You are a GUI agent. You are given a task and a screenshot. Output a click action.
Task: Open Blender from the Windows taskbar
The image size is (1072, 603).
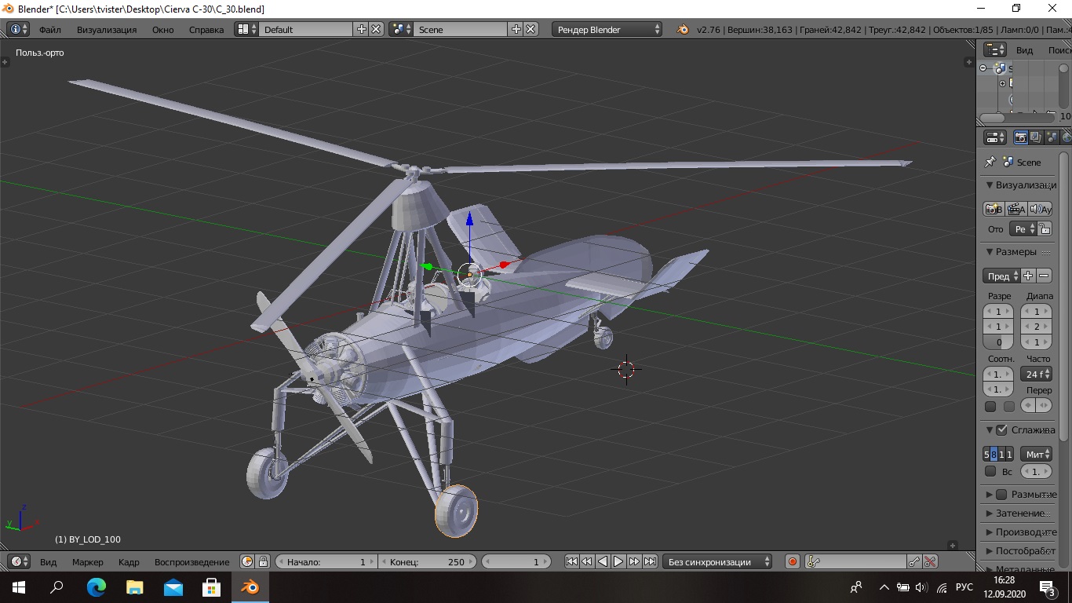[x=250, y=587]
